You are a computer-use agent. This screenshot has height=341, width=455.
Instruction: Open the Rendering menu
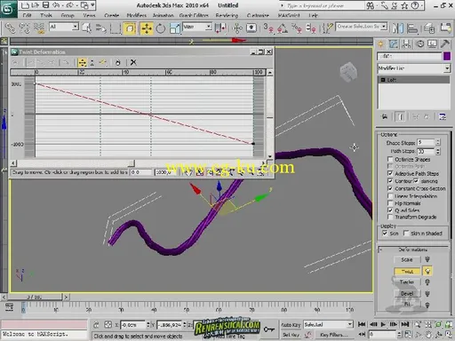[227, 15]
